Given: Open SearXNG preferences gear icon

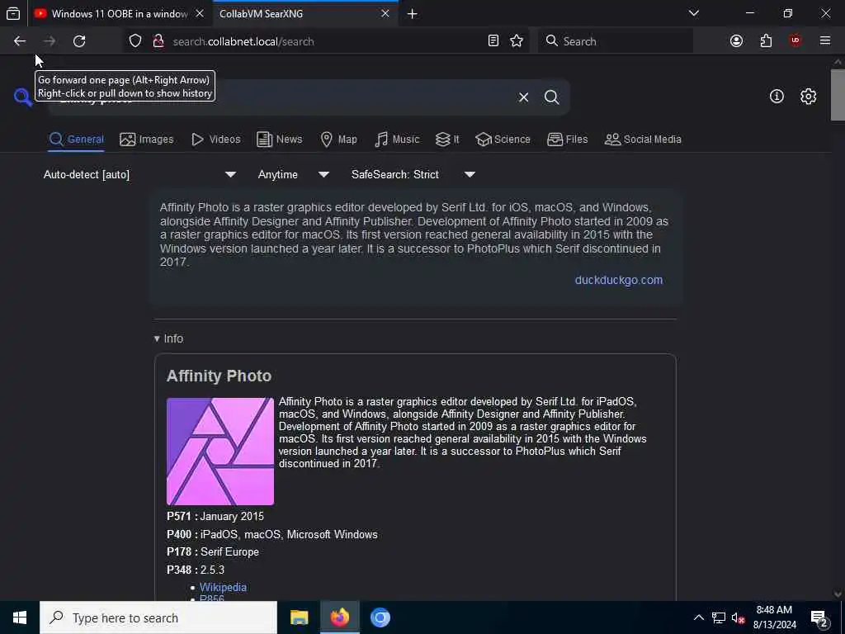Looking at the screenshot, I should [808, 97].
